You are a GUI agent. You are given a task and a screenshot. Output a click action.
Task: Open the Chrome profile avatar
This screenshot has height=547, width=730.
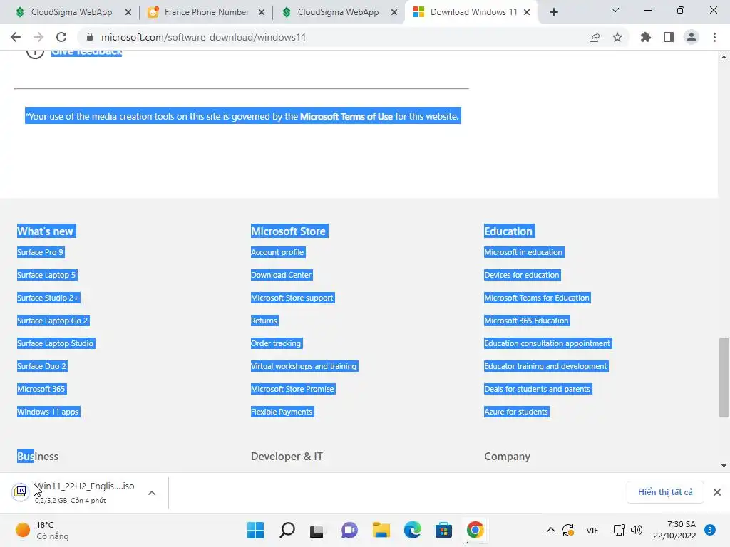pyautogui.click(x=692, y=37)
